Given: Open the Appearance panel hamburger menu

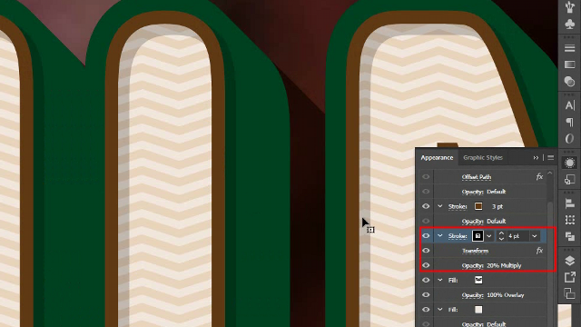Looking at the screenshot, I should tap(551, 157).
